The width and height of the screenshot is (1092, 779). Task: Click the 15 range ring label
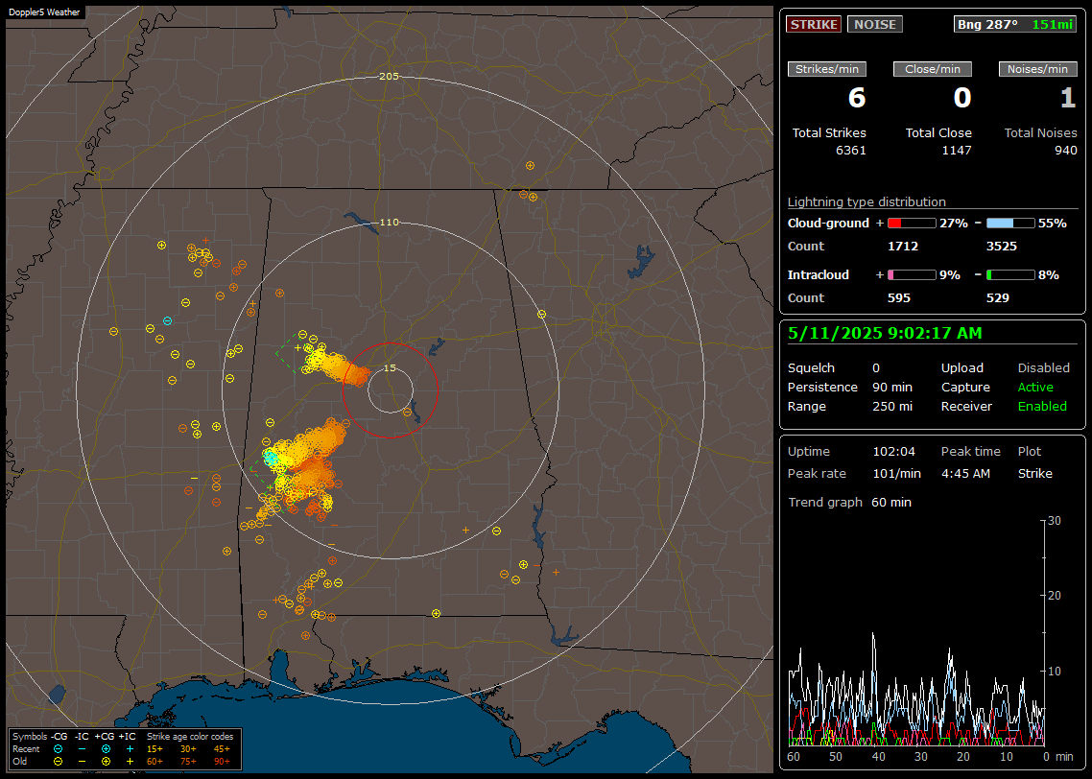[x=390, y=367]
